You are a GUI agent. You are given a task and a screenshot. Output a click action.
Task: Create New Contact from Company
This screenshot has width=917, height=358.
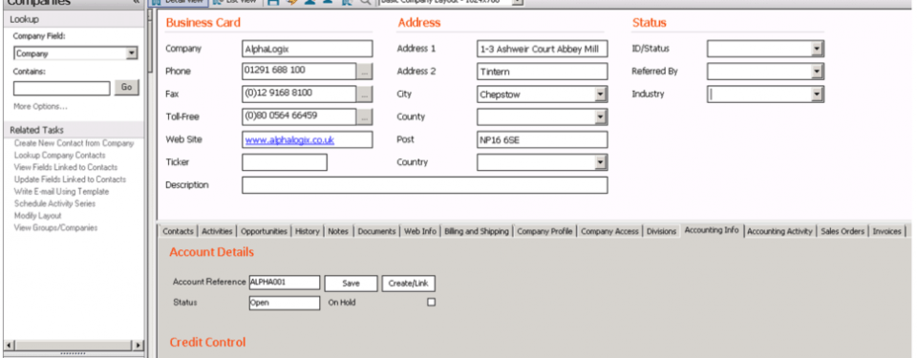coord(74,143)
